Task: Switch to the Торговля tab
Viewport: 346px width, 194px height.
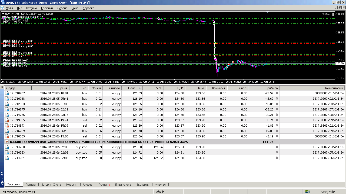Action: pos(14,185)
